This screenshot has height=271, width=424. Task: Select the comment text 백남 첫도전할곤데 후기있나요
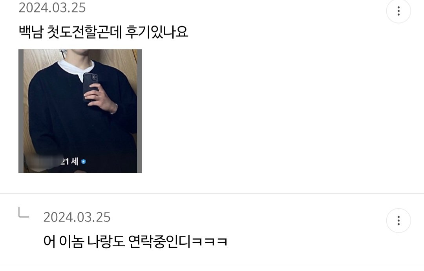click(103, 32)
